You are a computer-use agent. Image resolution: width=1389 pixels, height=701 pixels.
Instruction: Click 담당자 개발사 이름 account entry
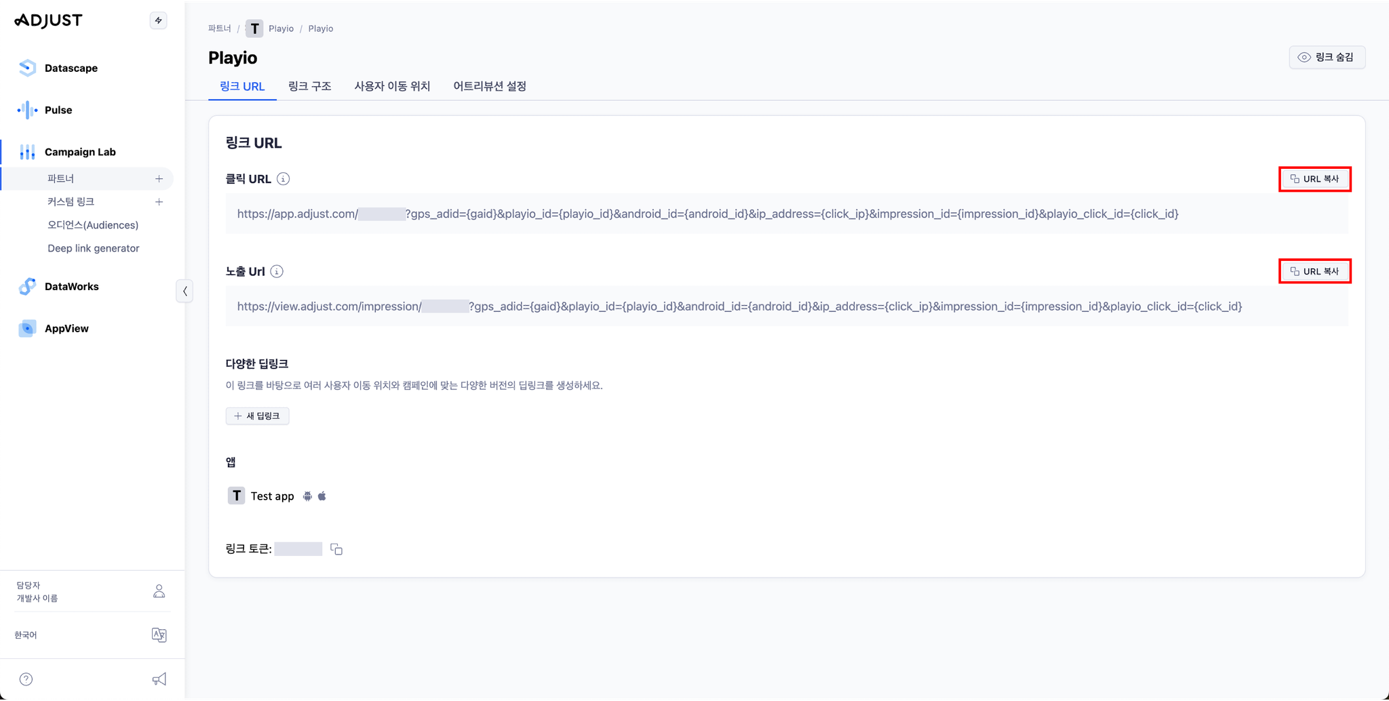[37, 591]
